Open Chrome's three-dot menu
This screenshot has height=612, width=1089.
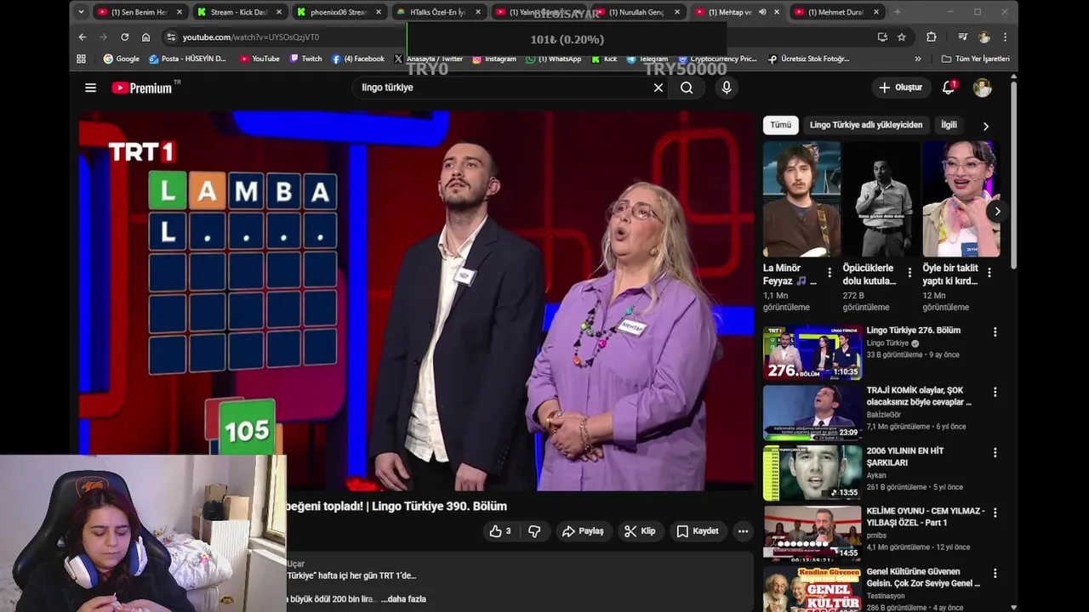[x=1005, y=37]
